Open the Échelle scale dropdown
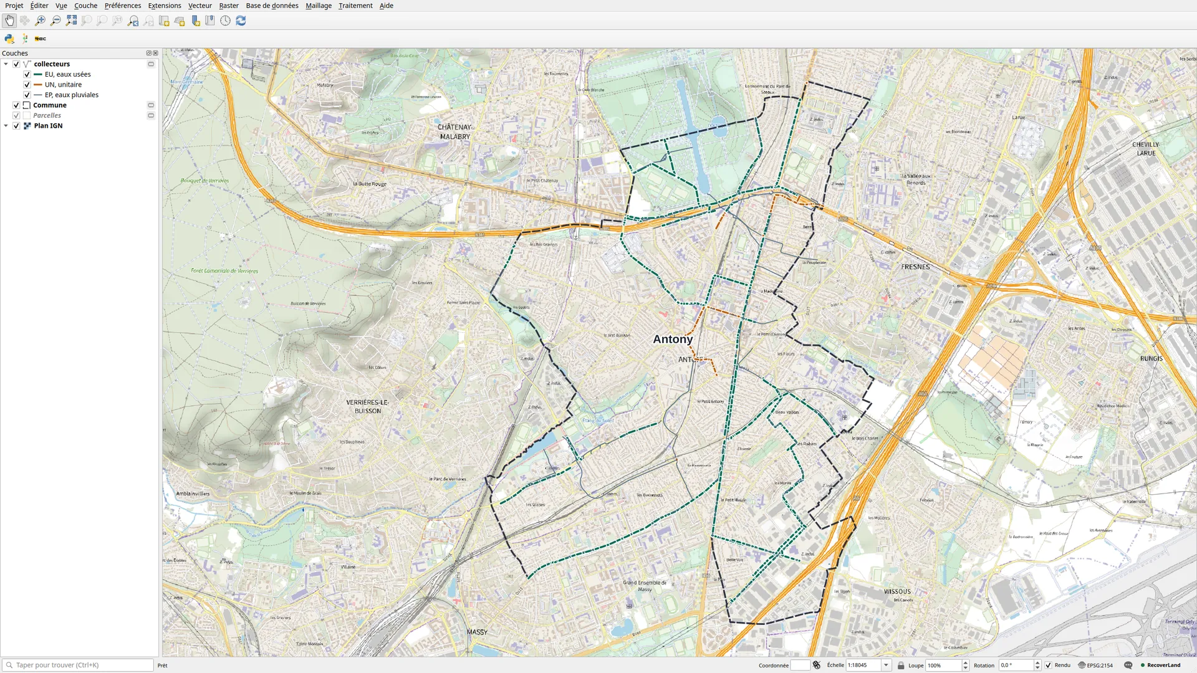The width and height of the screenshot is (1197, 673). (x=885, y=665)
